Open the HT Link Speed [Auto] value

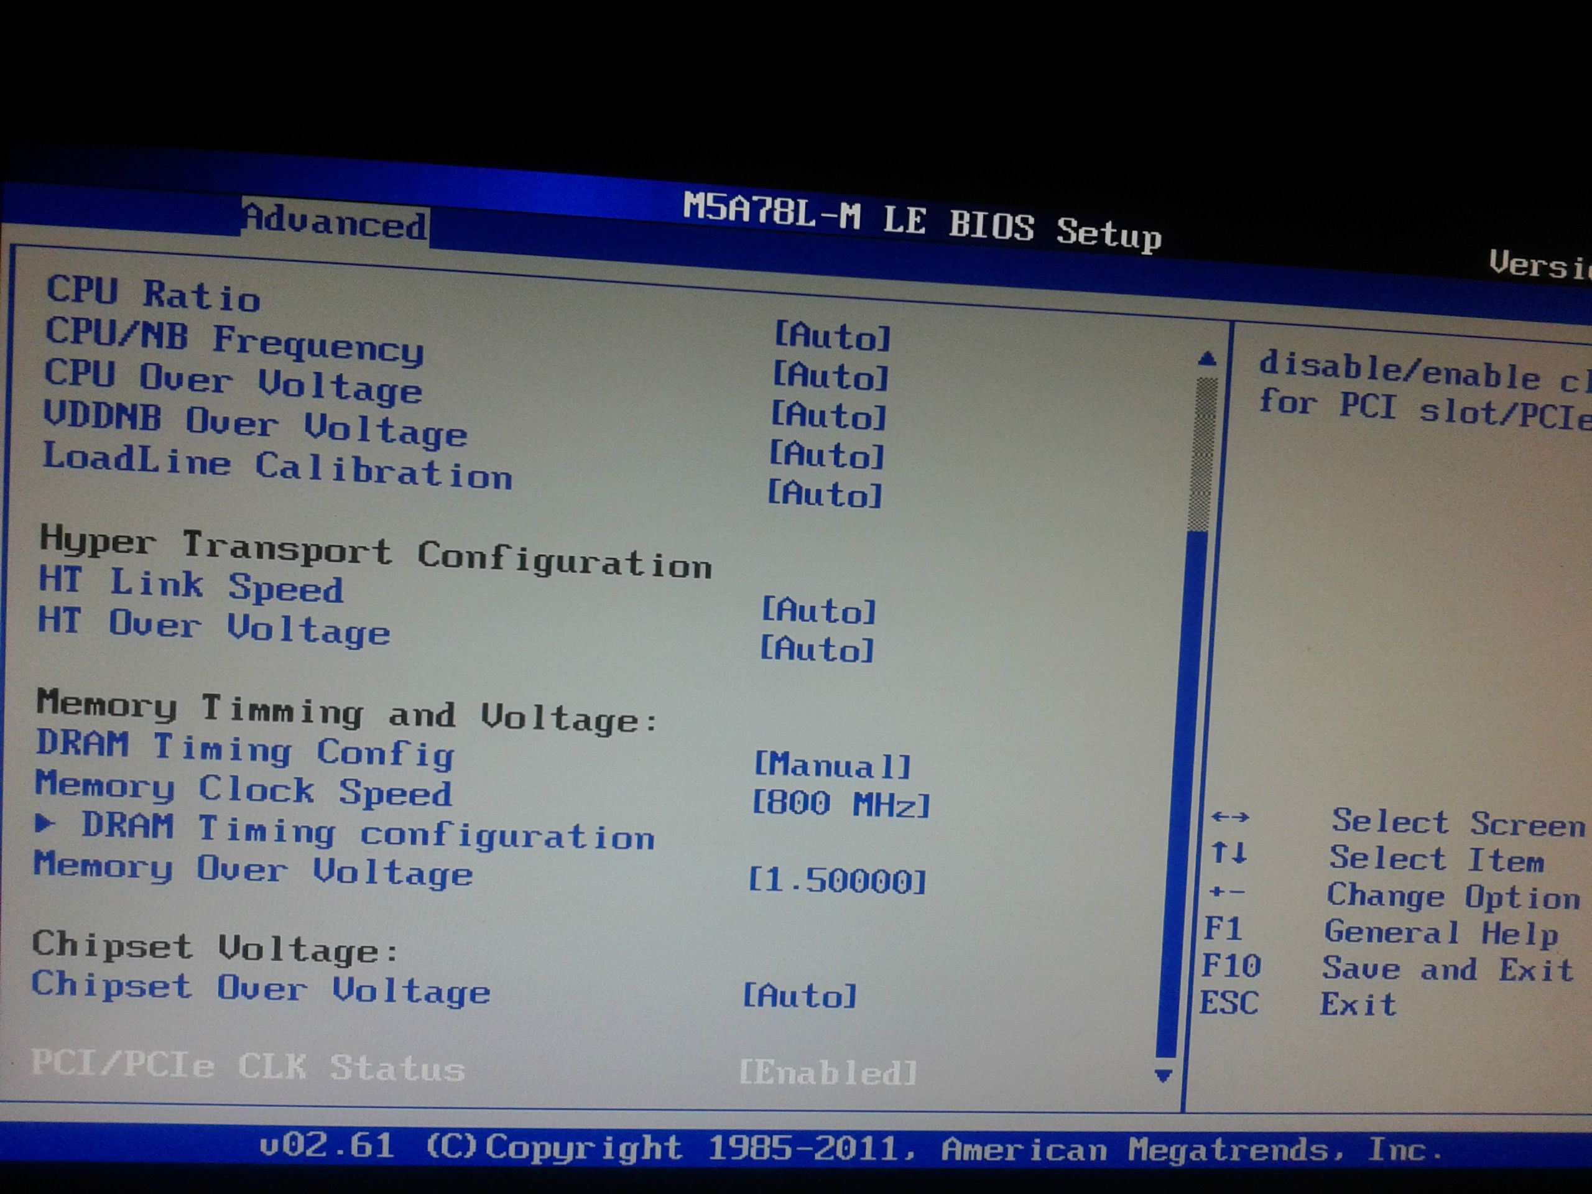819,610
